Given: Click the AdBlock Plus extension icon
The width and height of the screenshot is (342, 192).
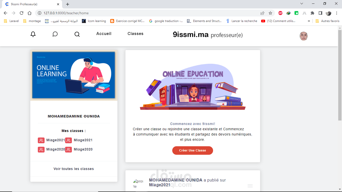Looking at the screenshot, I should coord(280,13).
